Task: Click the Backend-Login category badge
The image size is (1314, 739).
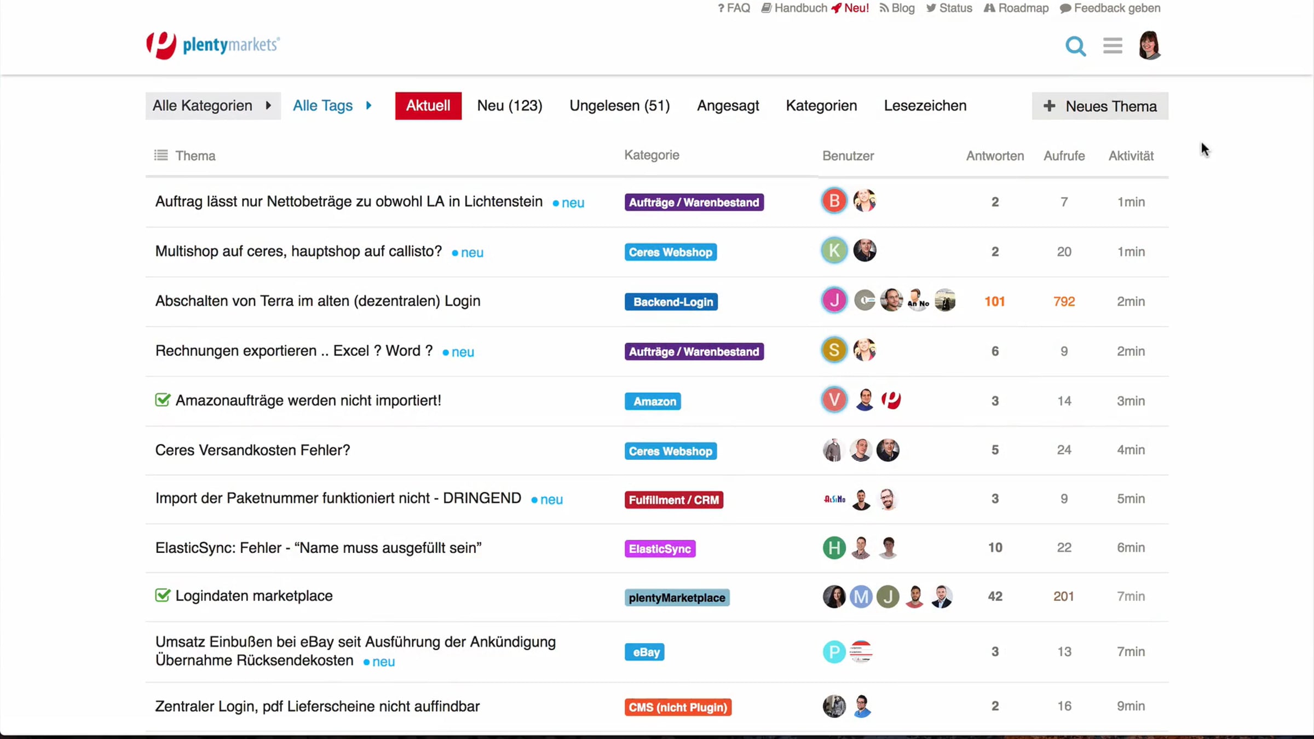Action: click(x=671, y=302)
